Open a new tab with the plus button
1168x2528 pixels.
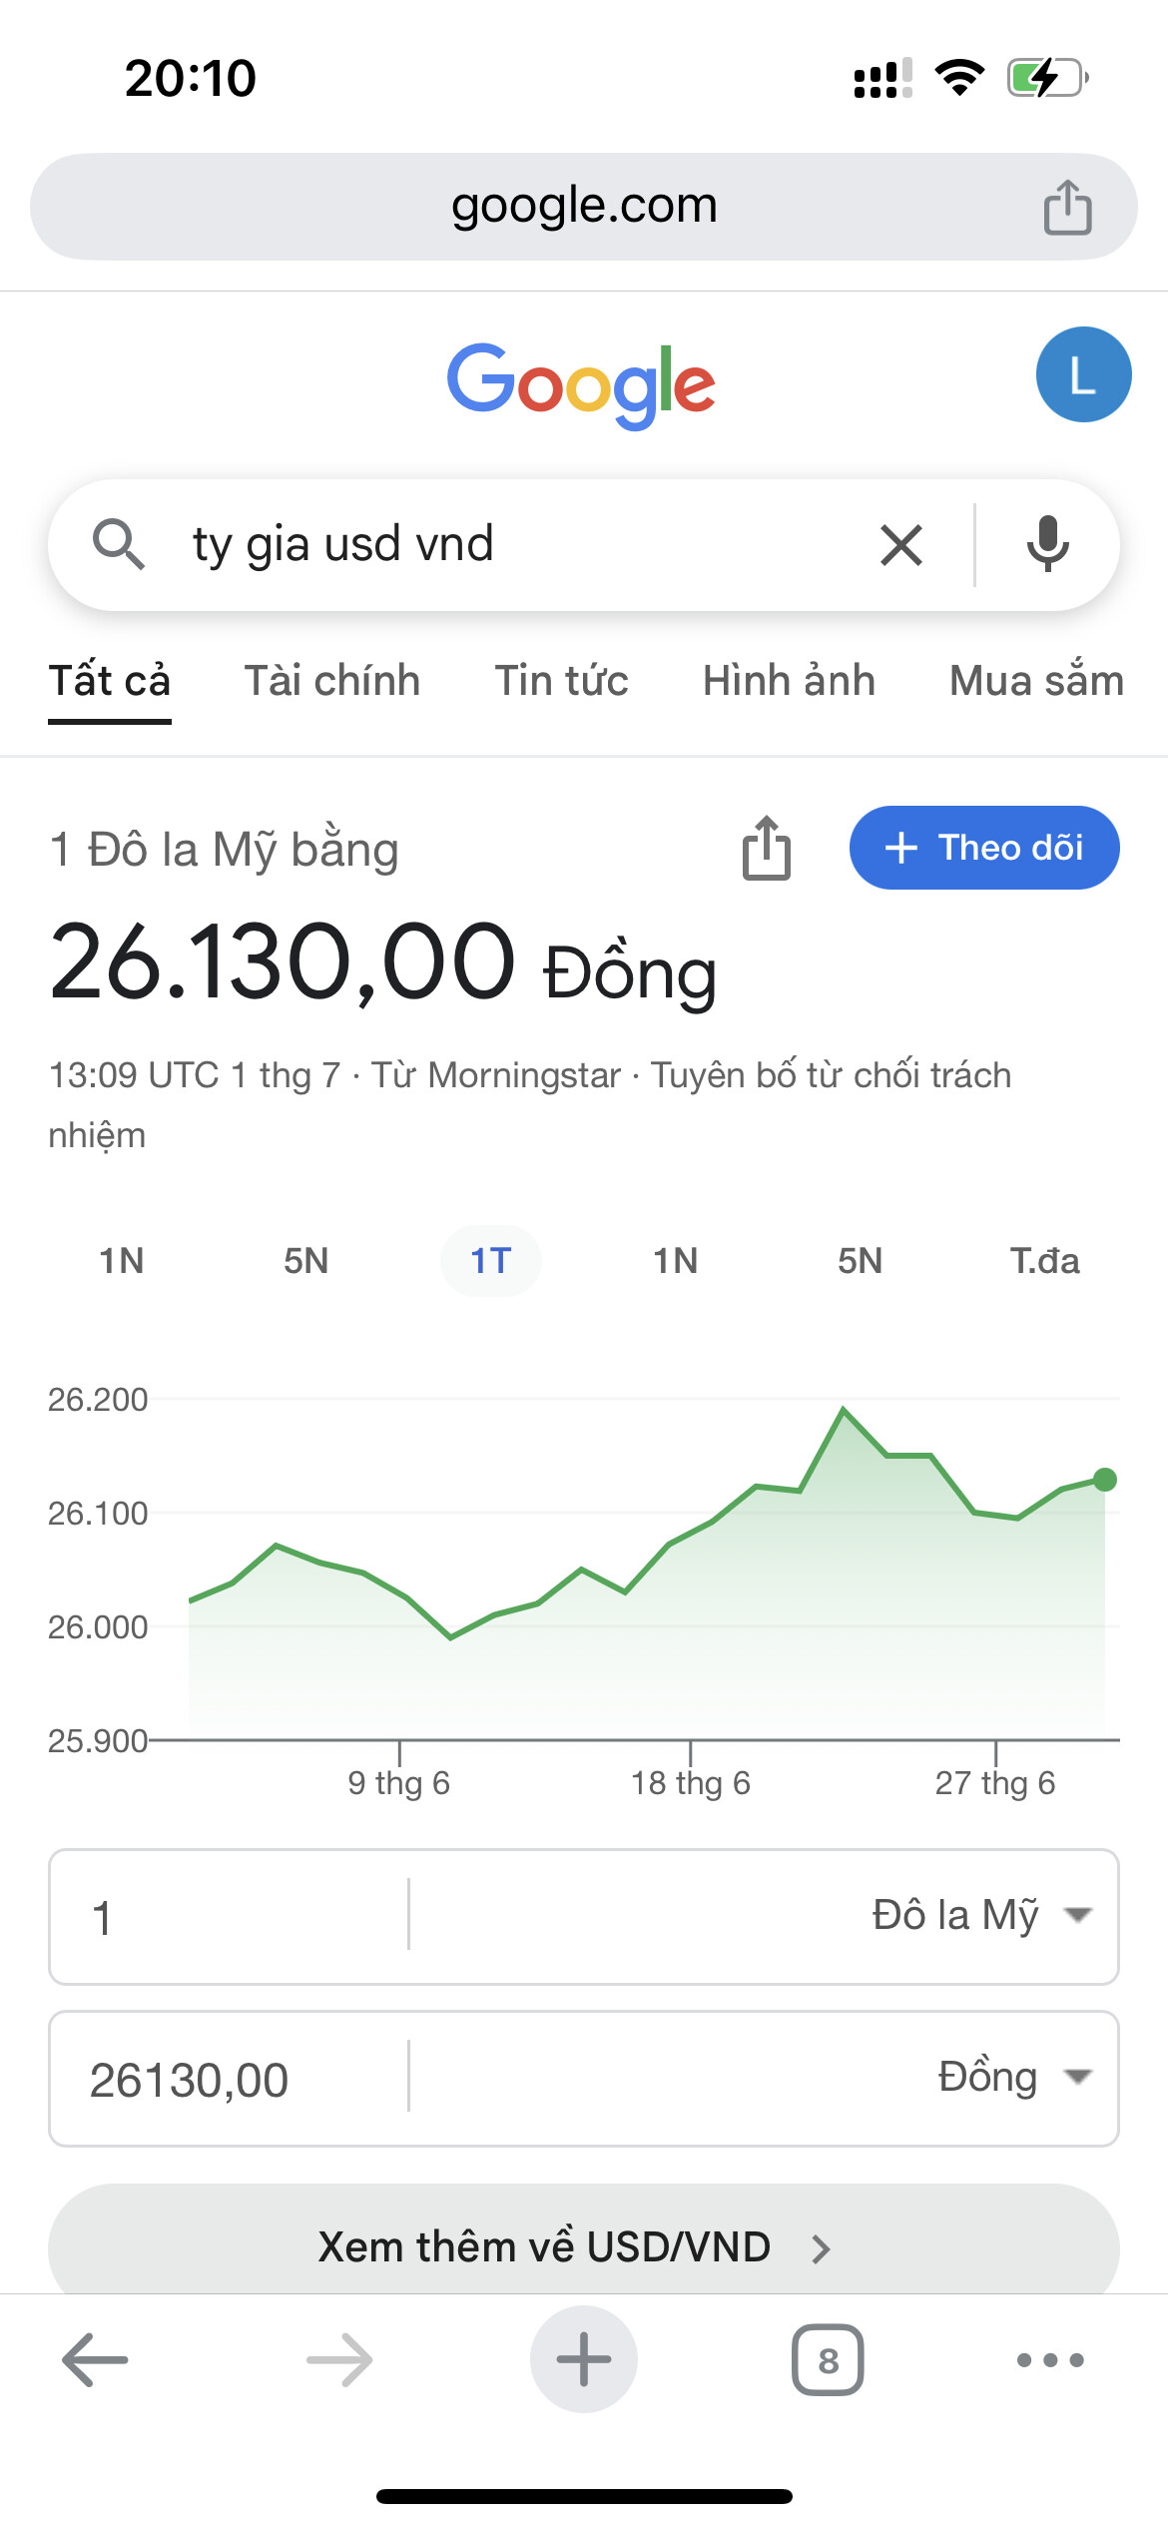click(x=584, y=2360)
